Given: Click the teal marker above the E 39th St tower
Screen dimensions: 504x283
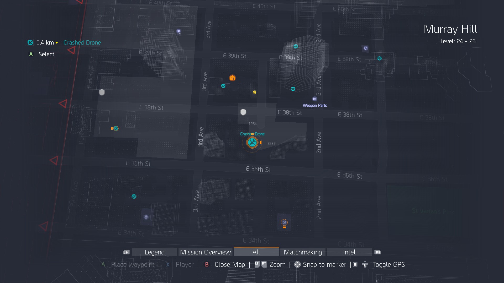Looking at the screenshot, I should pos(296,46).
